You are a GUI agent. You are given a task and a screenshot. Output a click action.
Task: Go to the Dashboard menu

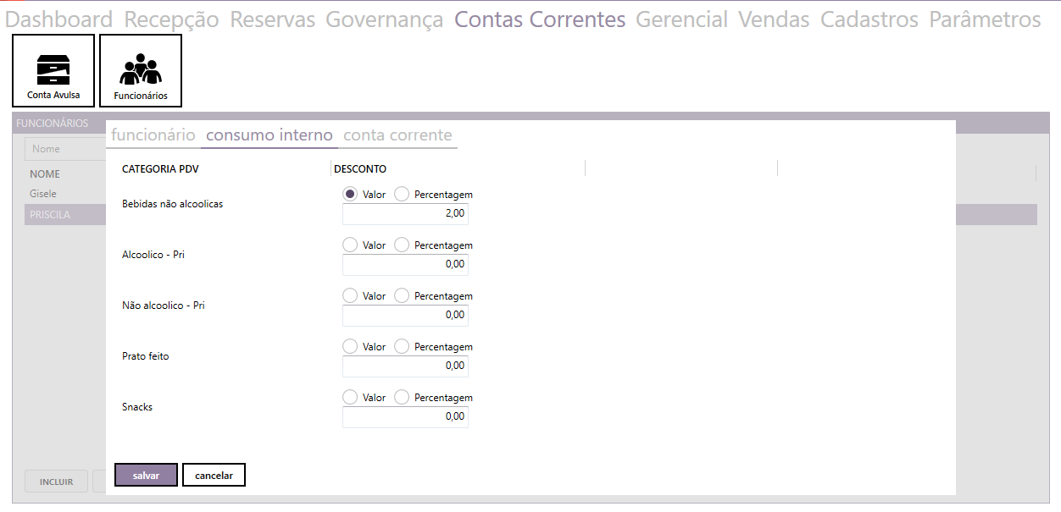point(59,19)
